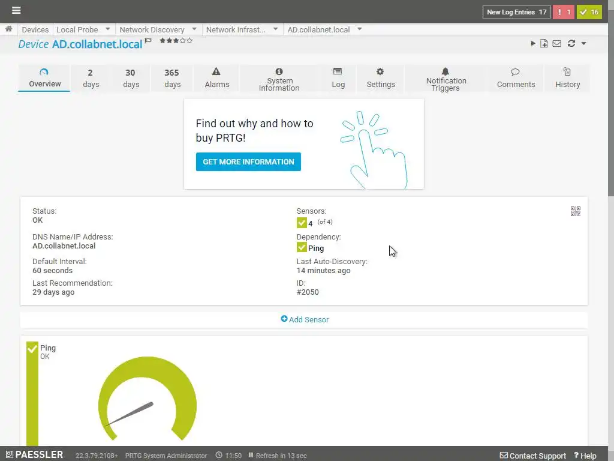Set priority to fourth star

point(183,40)
